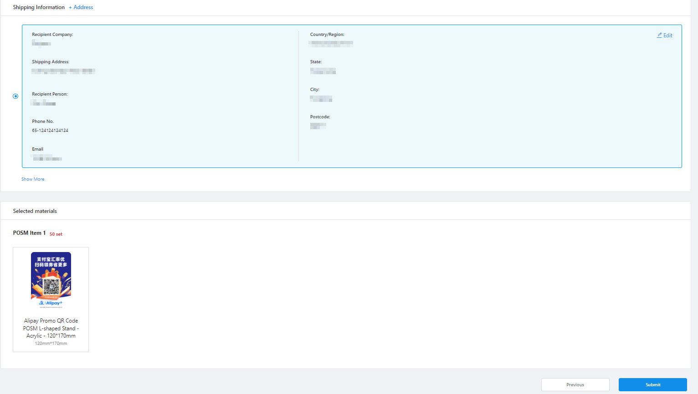Click the phone number 65-124124124124

(50, 131)
